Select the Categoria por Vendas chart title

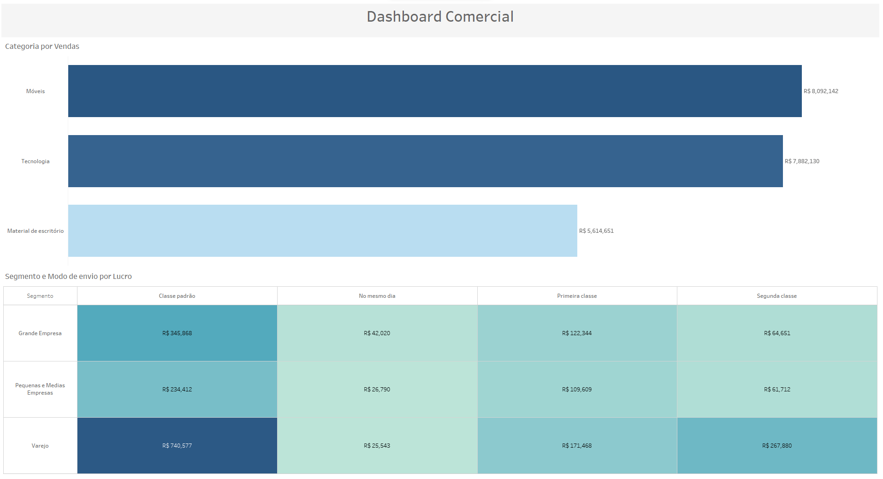click(x=42, y=46)
